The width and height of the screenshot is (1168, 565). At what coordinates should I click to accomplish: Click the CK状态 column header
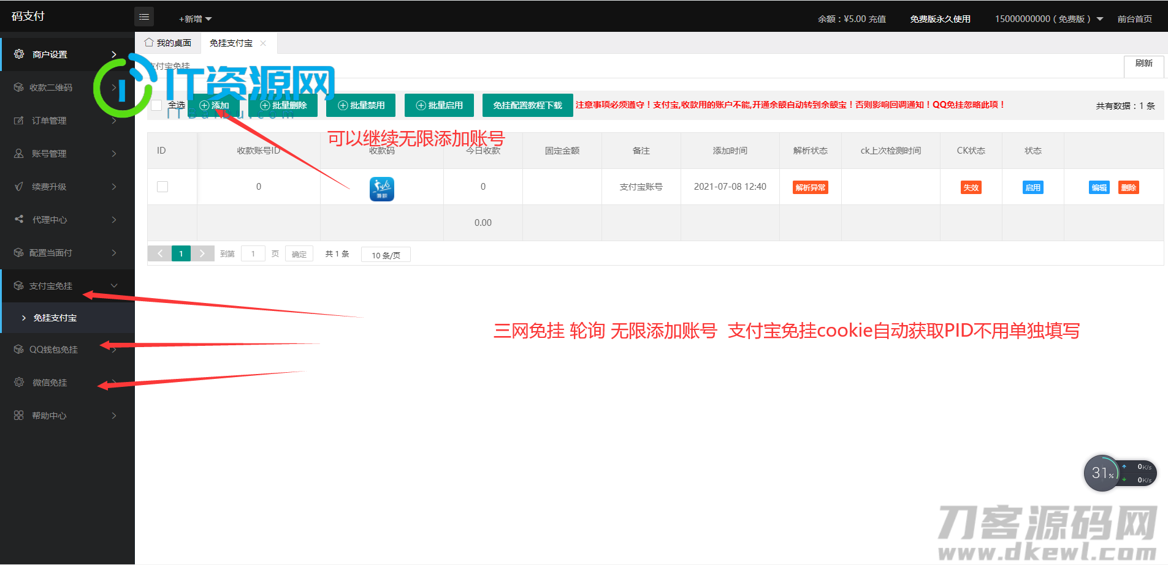click(971, 151)
